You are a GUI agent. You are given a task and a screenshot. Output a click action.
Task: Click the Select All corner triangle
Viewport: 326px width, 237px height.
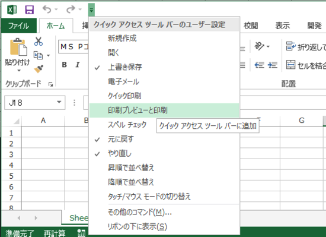16,121
